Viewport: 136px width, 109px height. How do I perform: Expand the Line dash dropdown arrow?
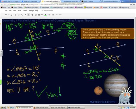coord(55,15)
